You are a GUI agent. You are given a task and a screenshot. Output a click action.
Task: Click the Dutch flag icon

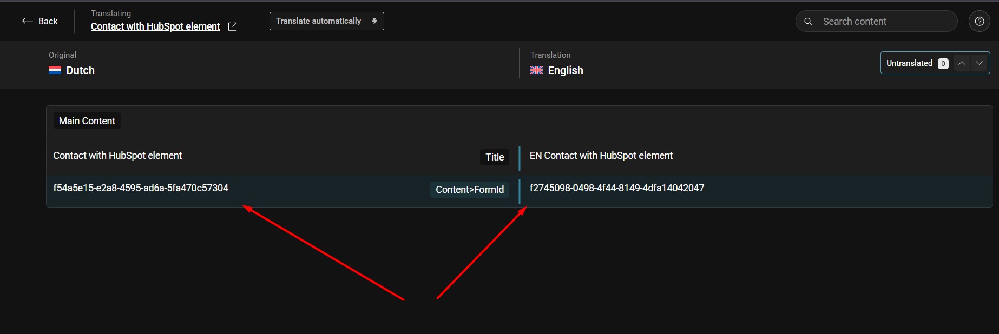tap(55, 70)
